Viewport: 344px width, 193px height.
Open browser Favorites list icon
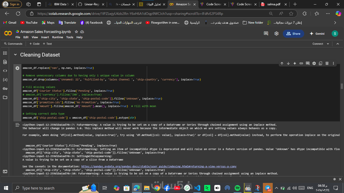[x=317, y=14]
